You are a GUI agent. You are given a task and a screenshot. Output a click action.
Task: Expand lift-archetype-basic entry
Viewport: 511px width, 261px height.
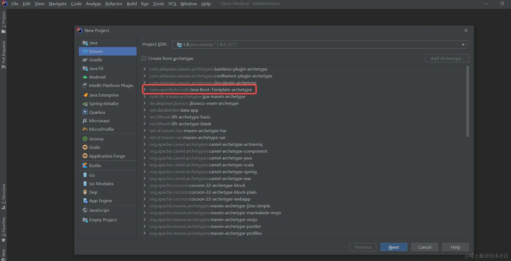point(145,117)
